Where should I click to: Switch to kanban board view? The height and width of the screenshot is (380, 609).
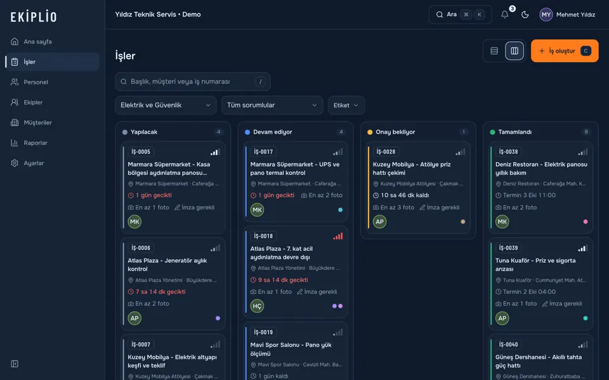coord(514,51)
